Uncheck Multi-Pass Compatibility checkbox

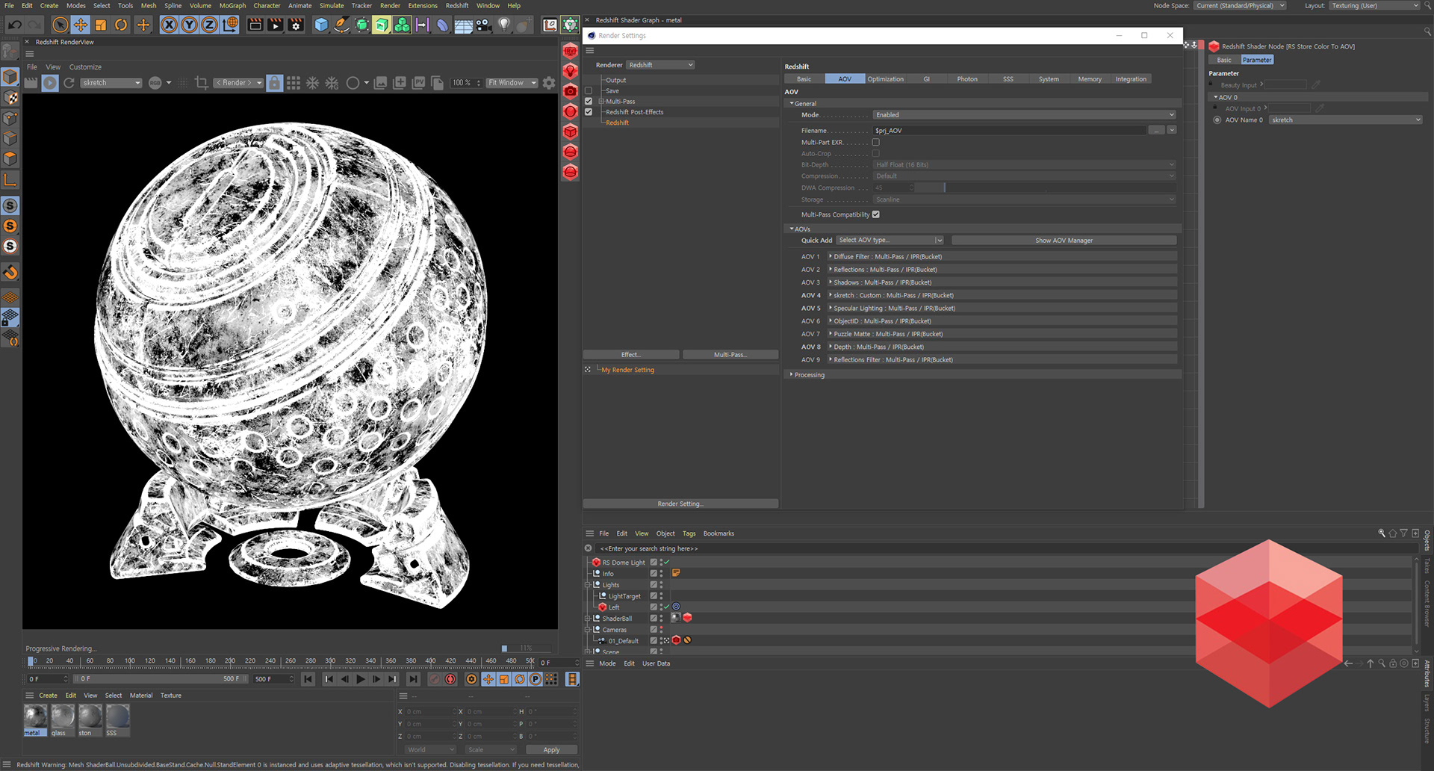[876, 214]
